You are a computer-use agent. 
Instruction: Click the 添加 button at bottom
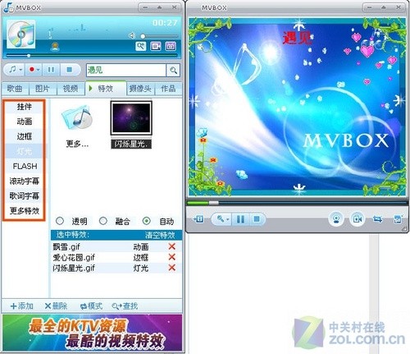tap(22, 306)
